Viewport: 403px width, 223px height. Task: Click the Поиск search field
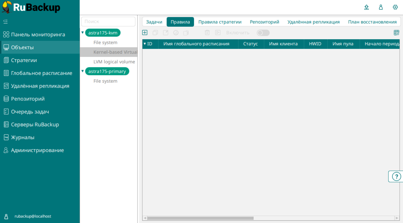coord(108,21)
